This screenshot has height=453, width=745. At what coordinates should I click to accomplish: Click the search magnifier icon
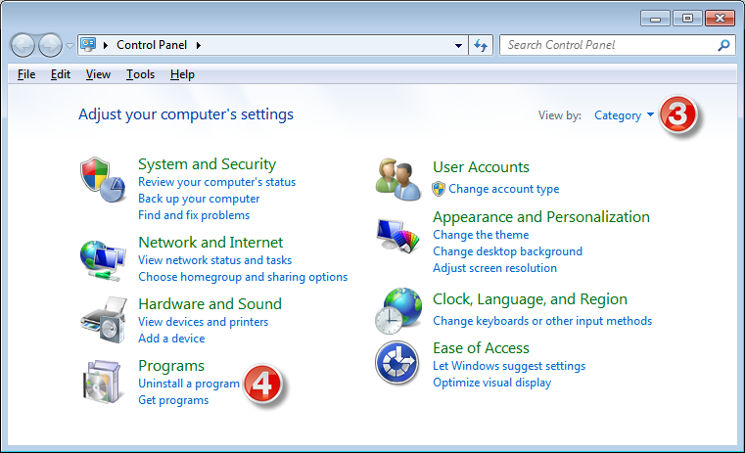tap(723, 45)
